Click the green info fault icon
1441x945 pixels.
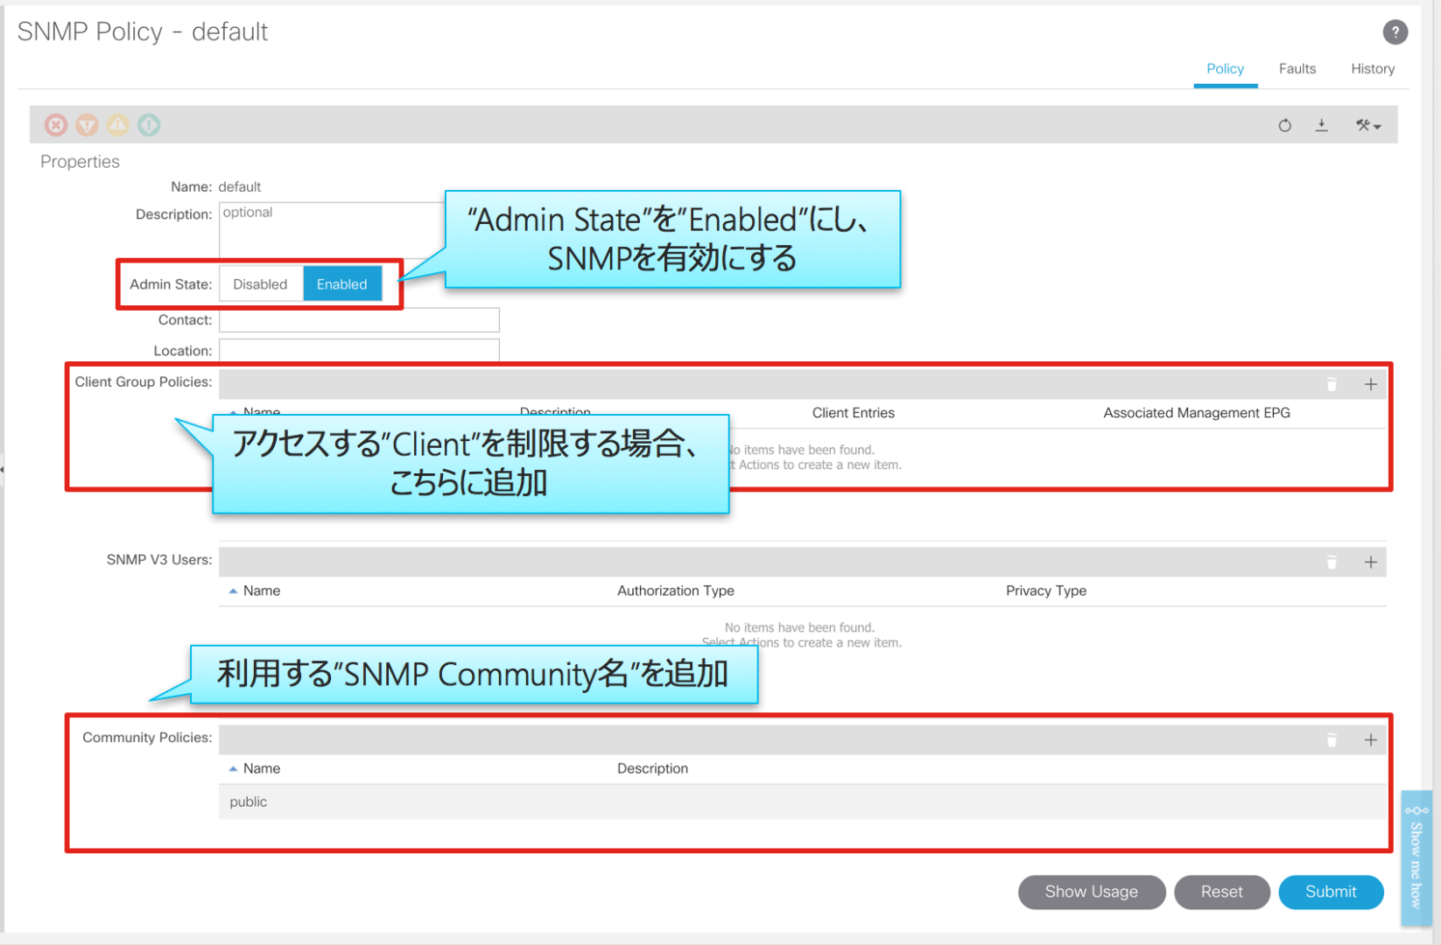click(x=149, y=125)
